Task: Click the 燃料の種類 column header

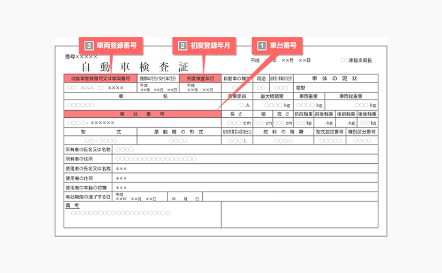Action: (283, 131)
